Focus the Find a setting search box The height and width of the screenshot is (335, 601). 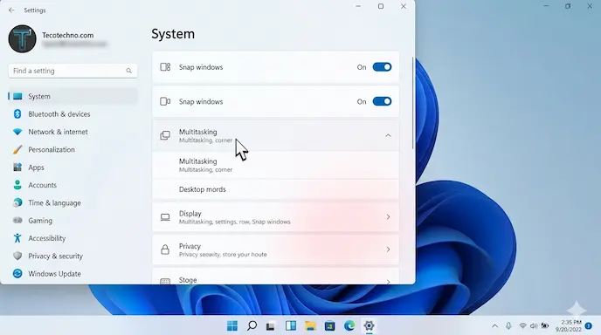(x=73, y=71)
